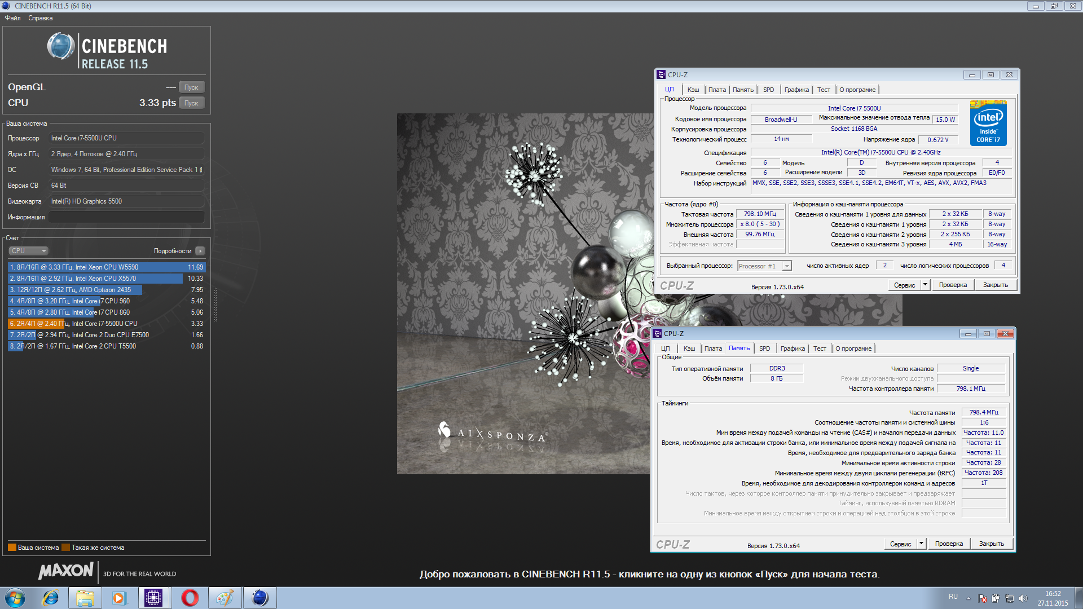
Task: Click MAXON logo at bottom left
Action: point(65,571)
